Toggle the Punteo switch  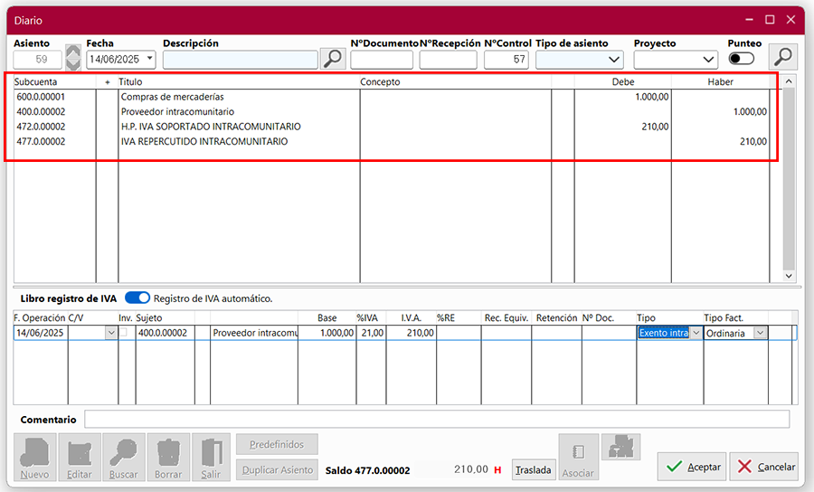point(742,59)
